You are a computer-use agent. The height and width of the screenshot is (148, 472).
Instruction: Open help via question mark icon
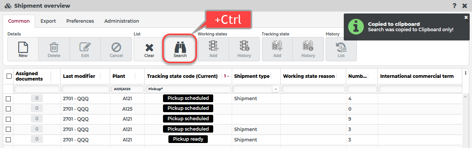tap(454, 5)
